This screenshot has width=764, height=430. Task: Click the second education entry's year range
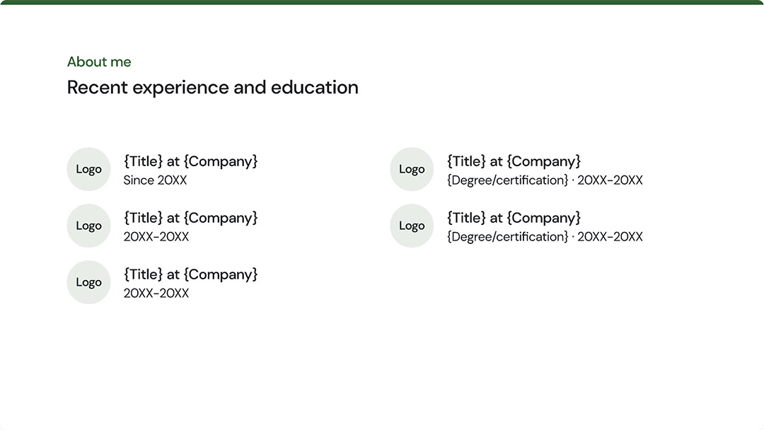(610, 237)
